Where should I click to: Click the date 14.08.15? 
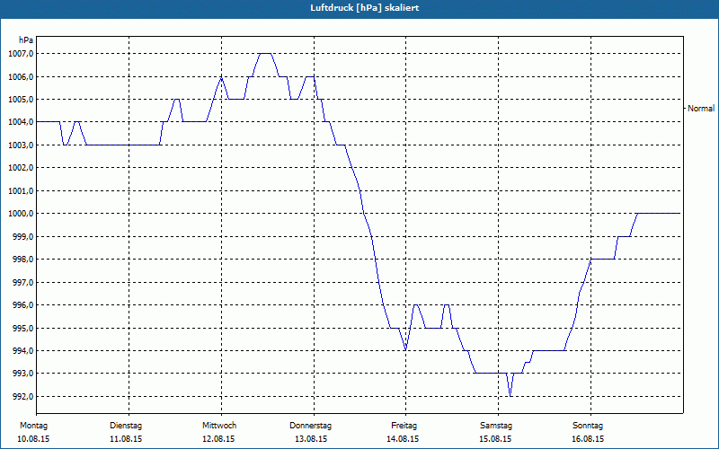(x=403, y=439)
